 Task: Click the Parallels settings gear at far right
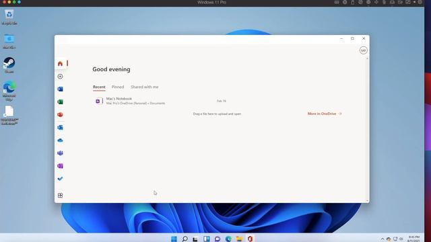tap(420, 2)
